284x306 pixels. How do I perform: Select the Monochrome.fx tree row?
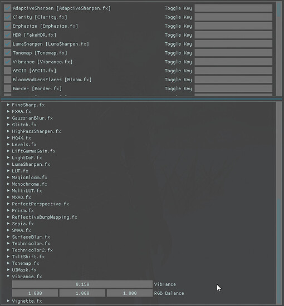click(x=30, y=184)
